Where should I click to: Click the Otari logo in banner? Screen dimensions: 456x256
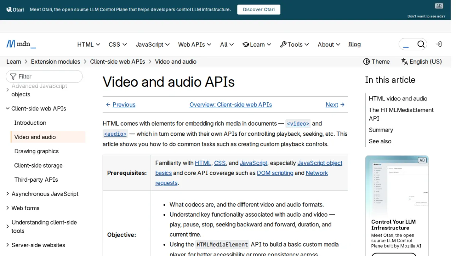(x=16, y=9)
